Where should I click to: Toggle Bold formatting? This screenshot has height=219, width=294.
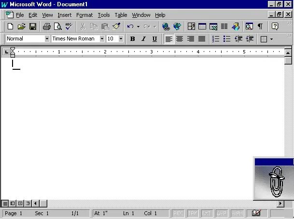[x=133, y=39]
